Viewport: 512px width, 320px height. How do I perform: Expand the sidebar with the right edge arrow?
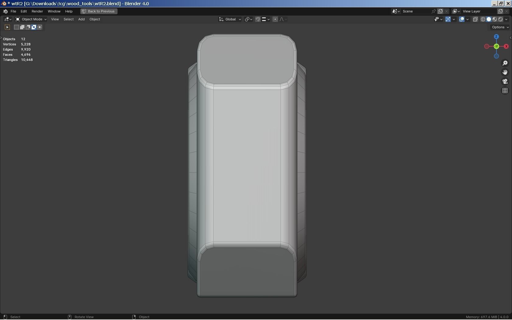[x=510, y=38]
